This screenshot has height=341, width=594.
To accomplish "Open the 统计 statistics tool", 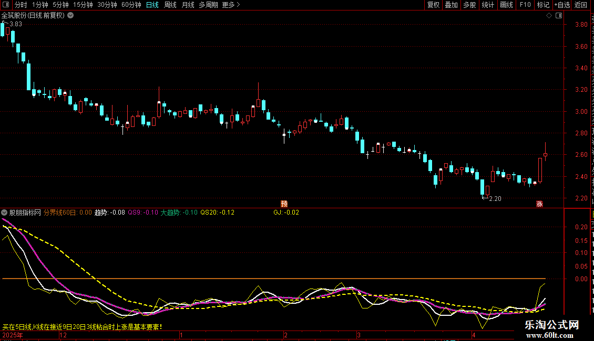I will (487, 5).
